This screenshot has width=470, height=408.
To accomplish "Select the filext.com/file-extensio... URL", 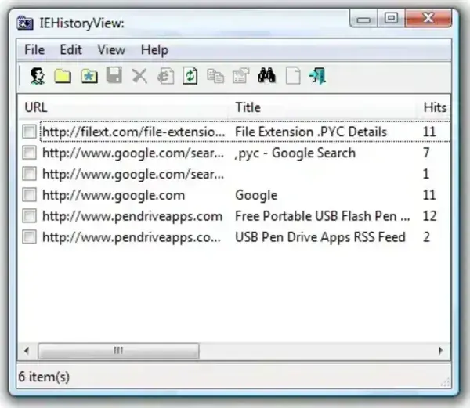I will pos(133,132).
